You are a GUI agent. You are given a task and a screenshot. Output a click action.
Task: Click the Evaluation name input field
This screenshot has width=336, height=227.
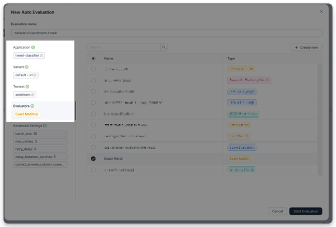(166, 33)
